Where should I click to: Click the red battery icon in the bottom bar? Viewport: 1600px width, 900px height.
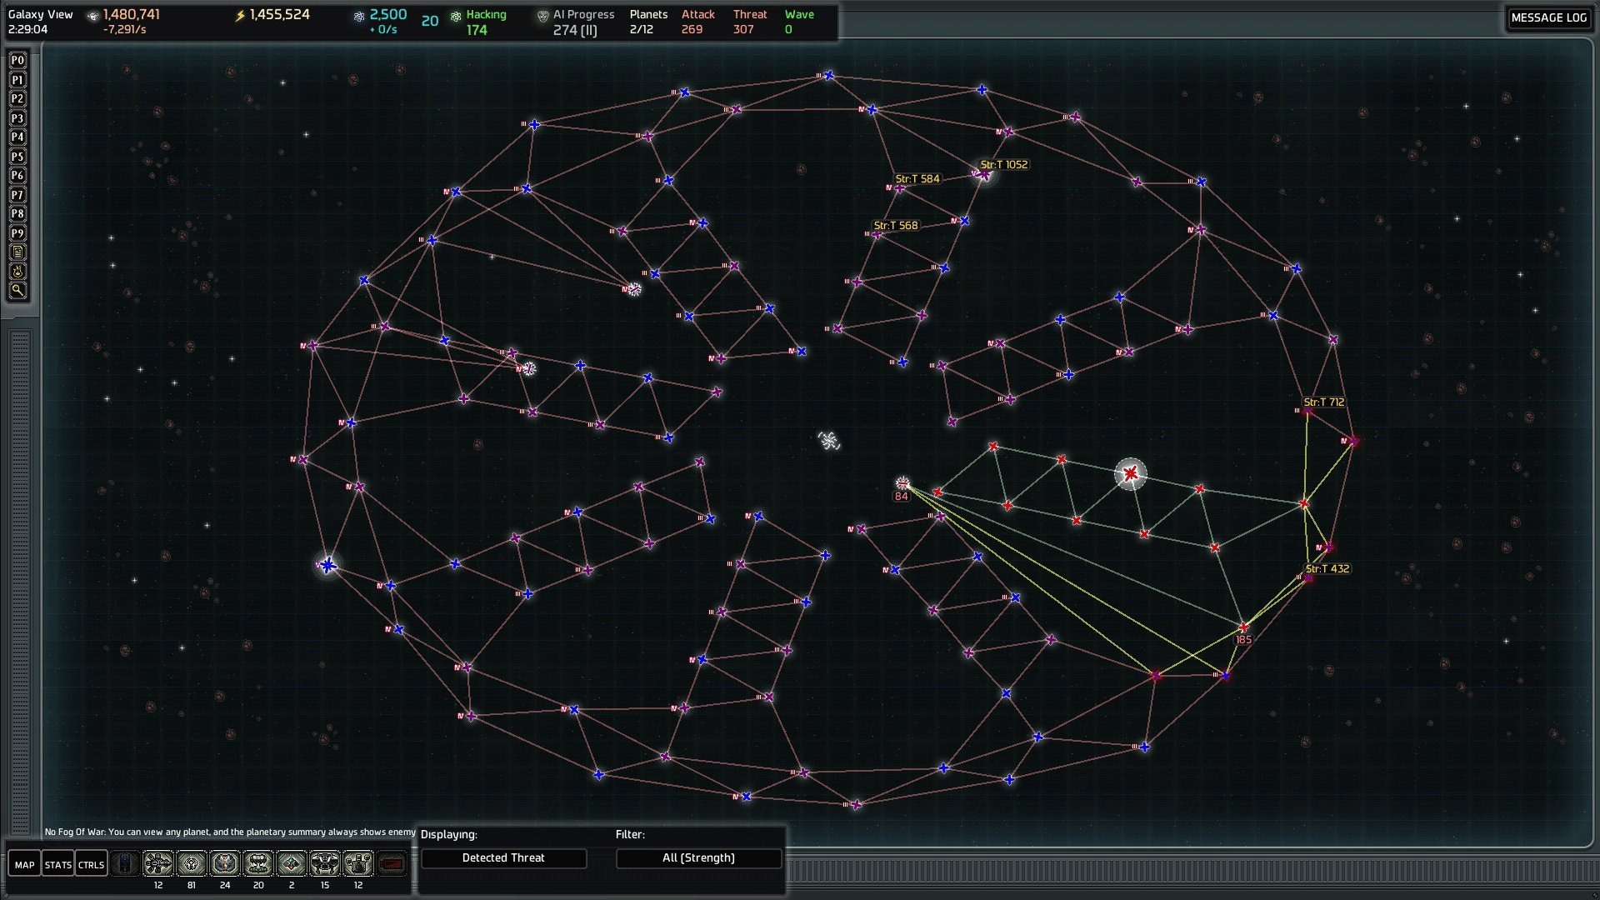coord(392,864)
